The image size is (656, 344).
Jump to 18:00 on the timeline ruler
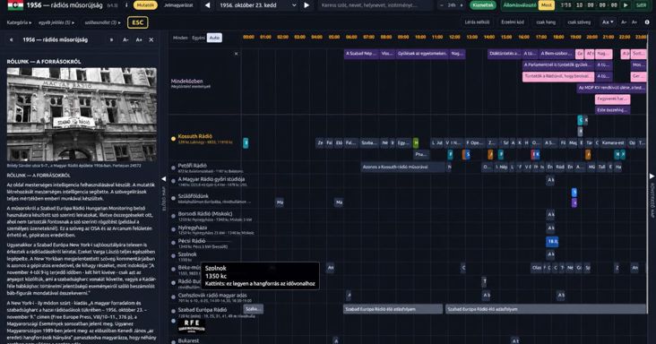point(558,37)
